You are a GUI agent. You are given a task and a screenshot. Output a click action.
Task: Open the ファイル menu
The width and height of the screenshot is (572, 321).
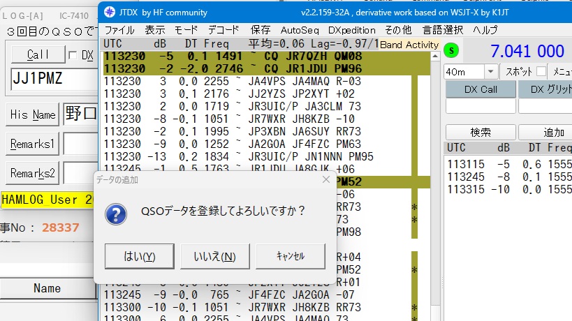(119, 30)
